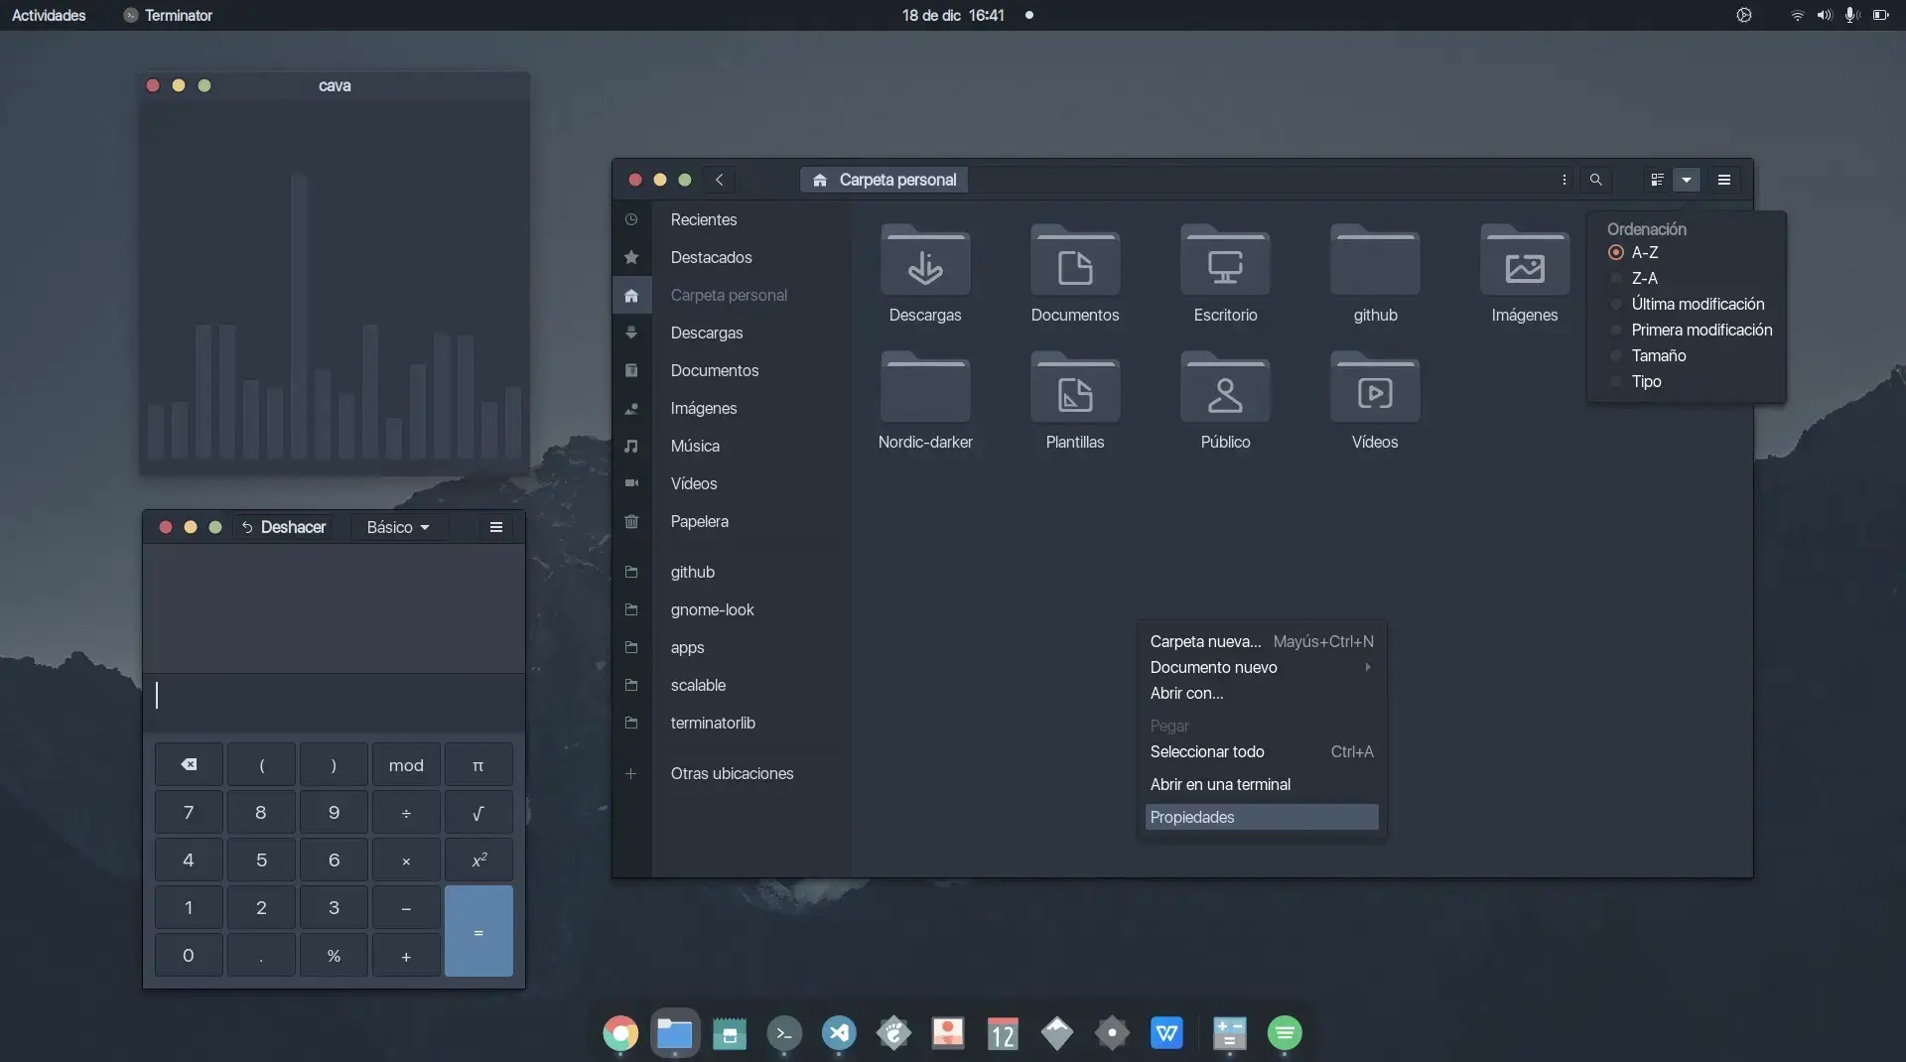This screenshot has height=1062, width=1906.
Task: Open the search in the file manager
Action: [x=1595, y=180]
